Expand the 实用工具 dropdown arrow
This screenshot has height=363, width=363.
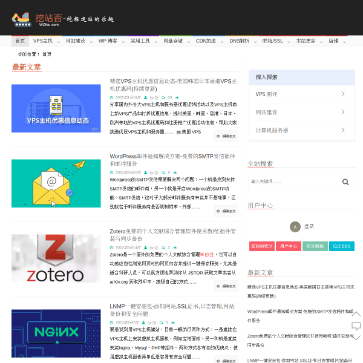[x=156, y=42]
